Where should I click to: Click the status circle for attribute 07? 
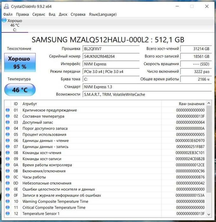(x=8, y=146)
